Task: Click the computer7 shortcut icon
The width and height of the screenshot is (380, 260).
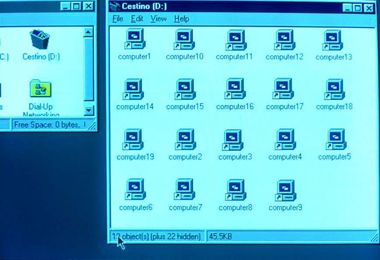Action: click(184, 189)
